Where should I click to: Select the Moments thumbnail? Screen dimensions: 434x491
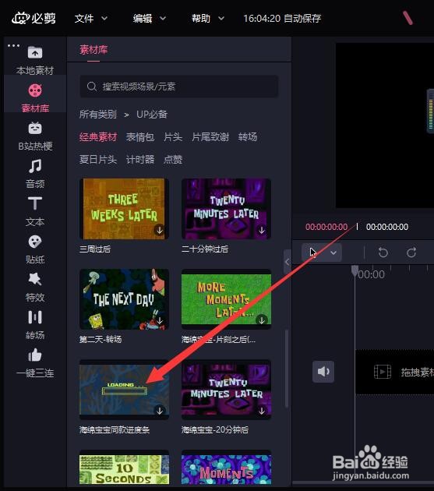[x=226, y=468]
